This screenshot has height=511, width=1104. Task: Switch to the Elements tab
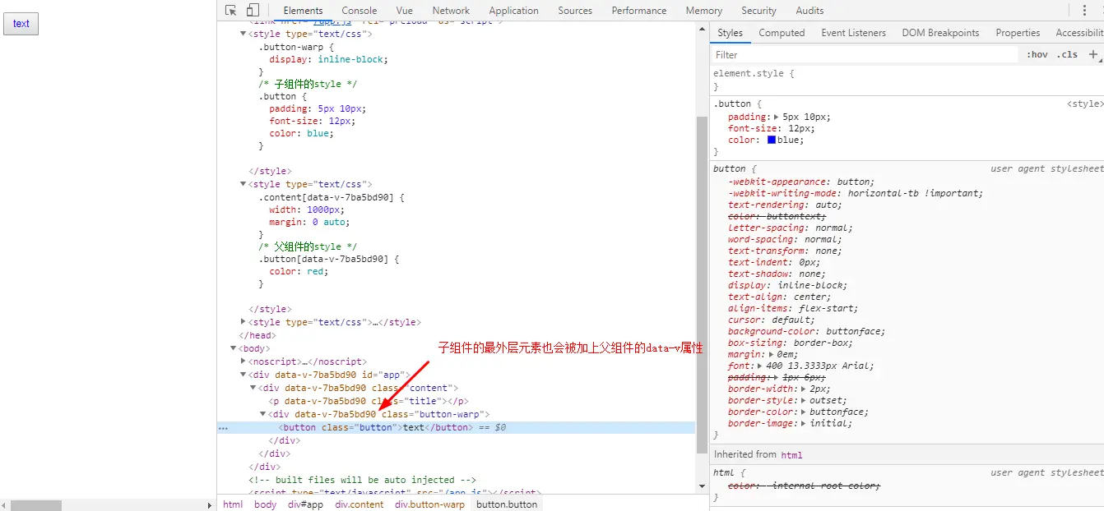303,11
